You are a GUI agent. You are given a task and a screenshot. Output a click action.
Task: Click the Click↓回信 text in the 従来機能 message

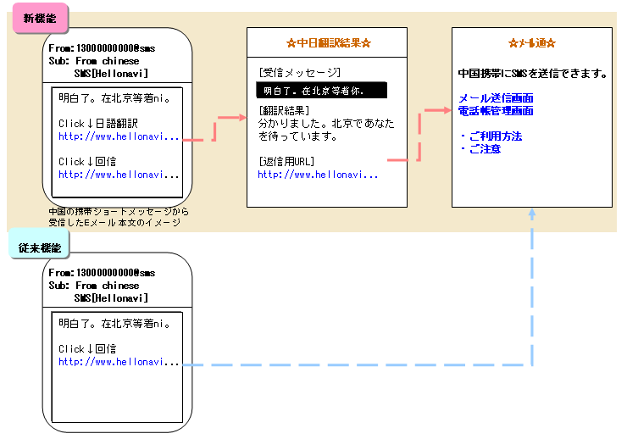[87, 349]
